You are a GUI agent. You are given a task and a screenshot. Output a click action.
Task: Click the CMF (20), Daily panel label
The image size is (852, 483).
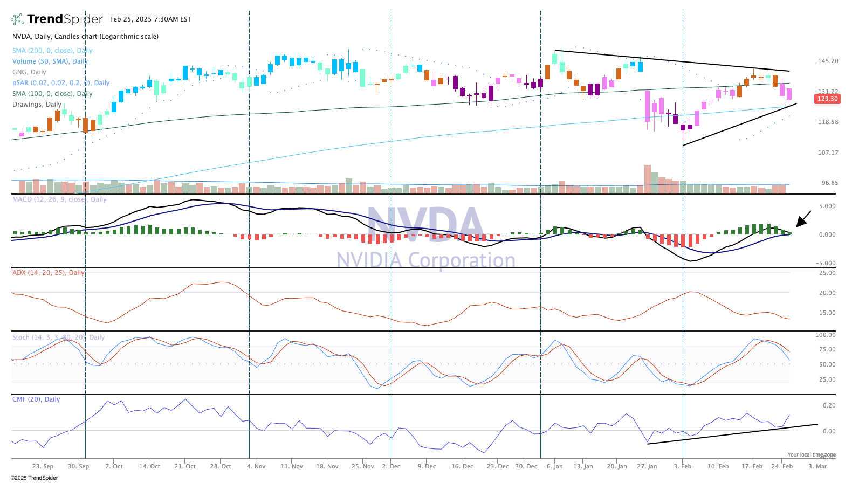[36, 399]
